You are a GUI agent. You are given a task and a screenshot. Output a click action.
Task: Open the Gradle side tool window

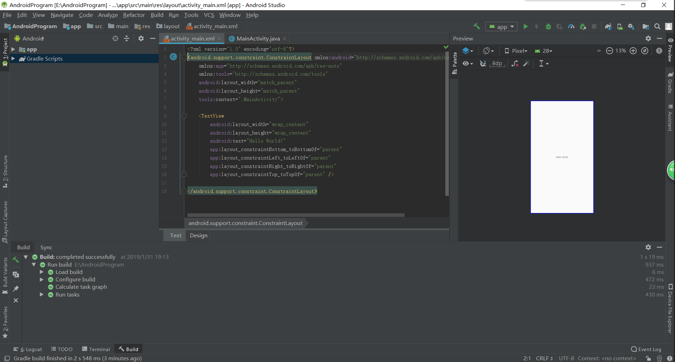point(670,83)
